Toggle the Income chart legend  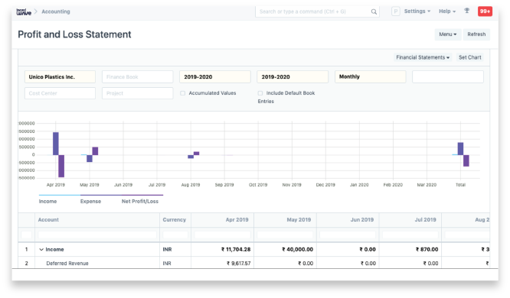[x=47, y=201]
